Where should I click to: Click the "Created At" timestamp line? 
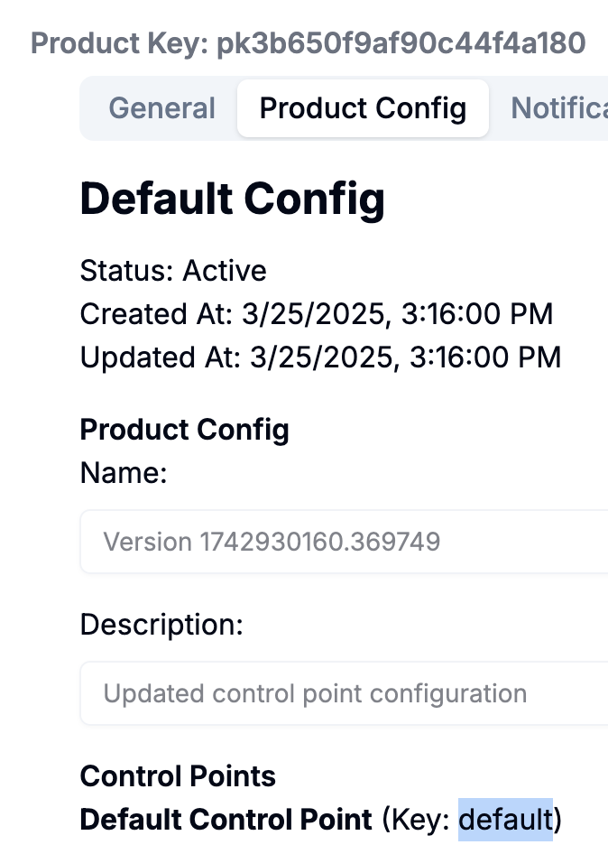click(316, 313)
